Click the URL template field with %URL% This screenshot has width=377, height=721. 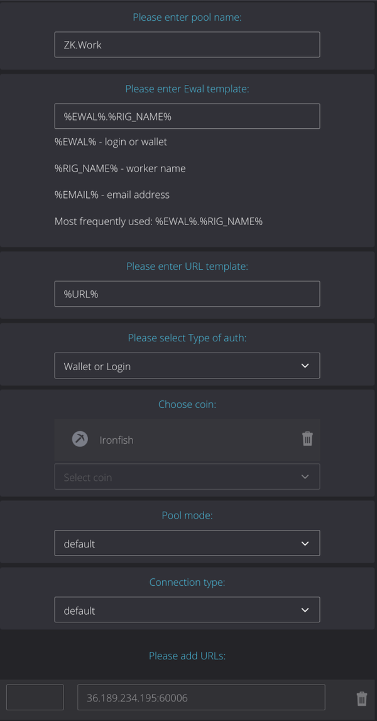point(187,294)
